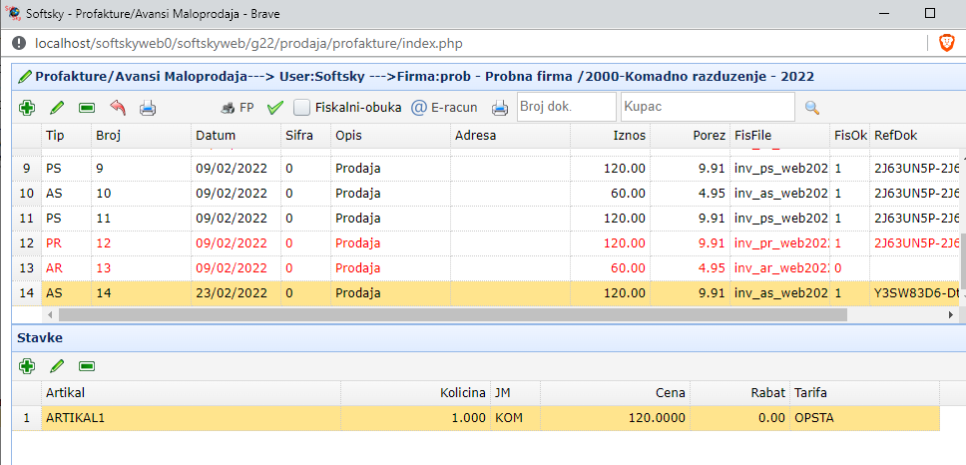Sort documents by Datum column header
This screenshot has height=465, width=966.
click(x=216, y=135)
